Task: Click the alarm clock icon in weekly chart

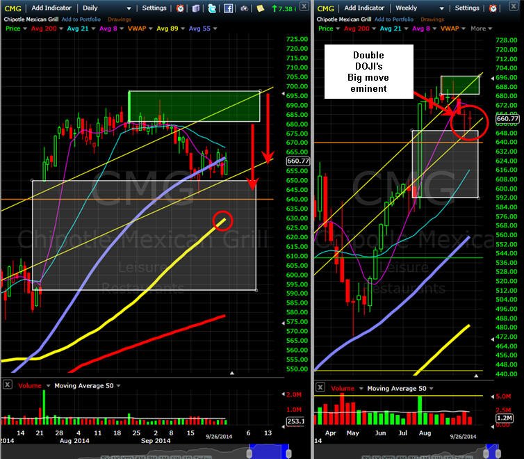Action: point(493,8)
